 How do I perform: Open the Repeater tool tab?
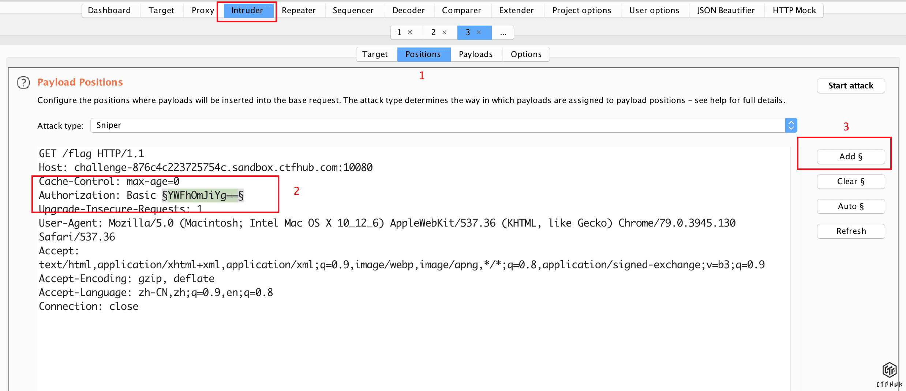click(299, 11)
